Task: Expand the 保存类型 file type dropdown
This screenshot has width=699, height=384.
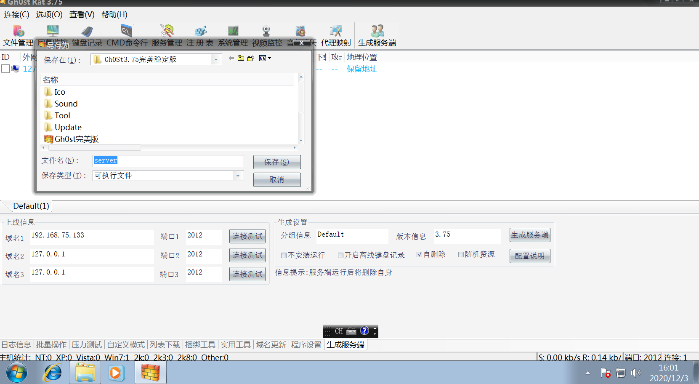Action: (238, 176)
